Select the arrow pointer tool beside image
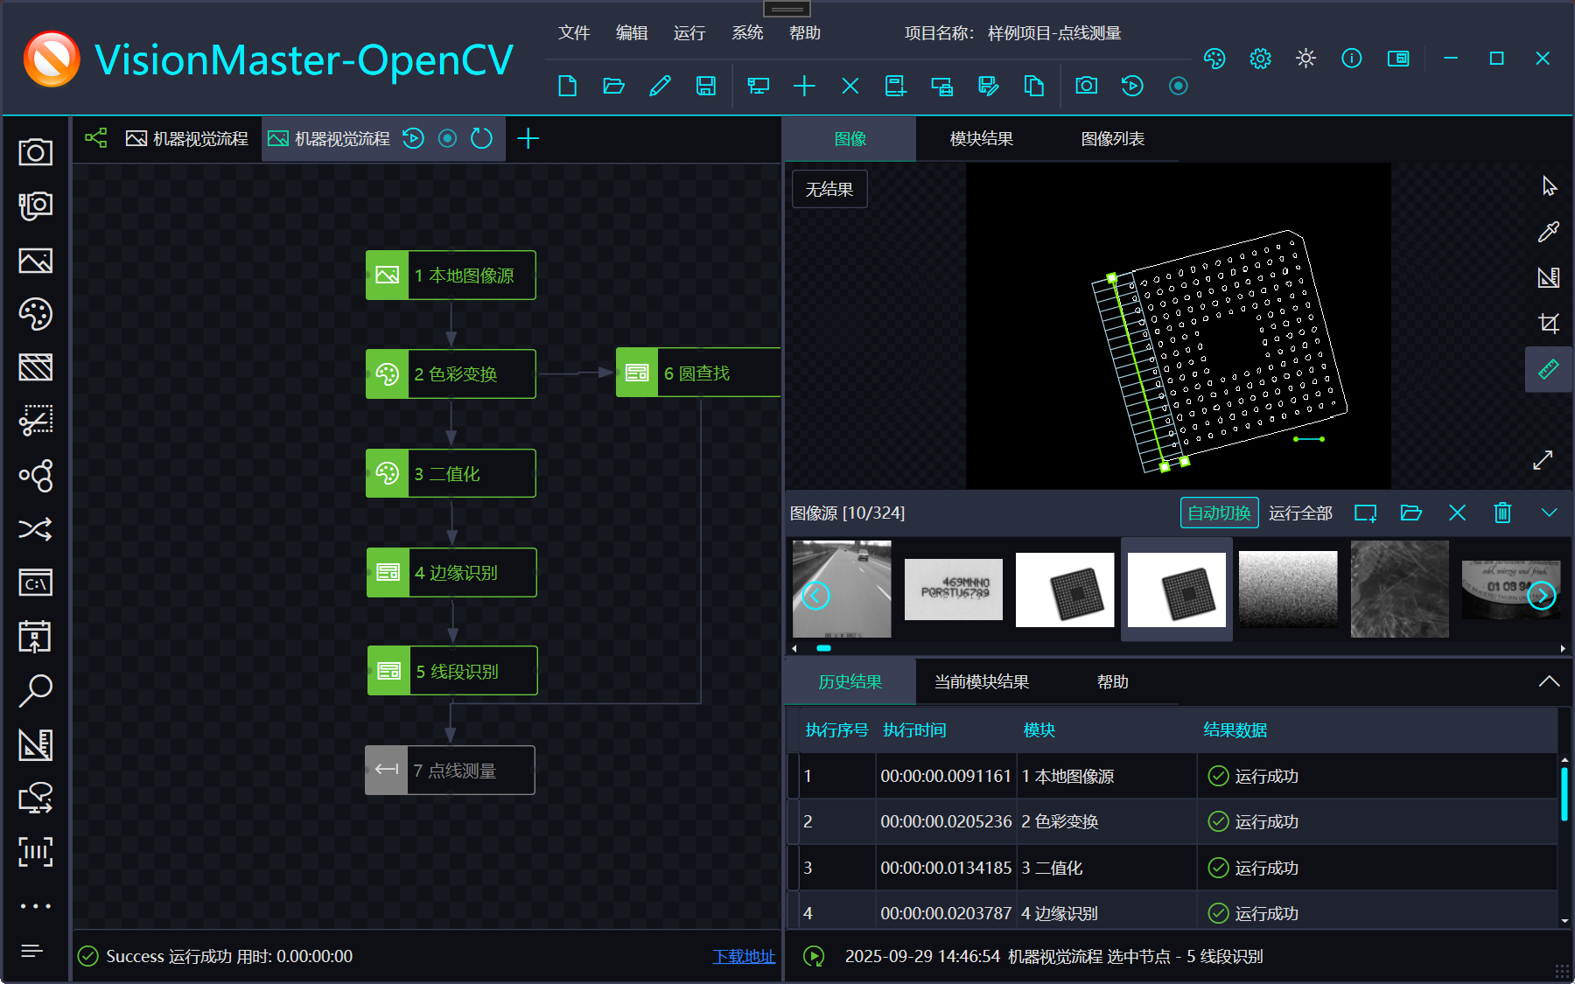This screenshot has width=1575, height=984. (x=1549, y=186)
